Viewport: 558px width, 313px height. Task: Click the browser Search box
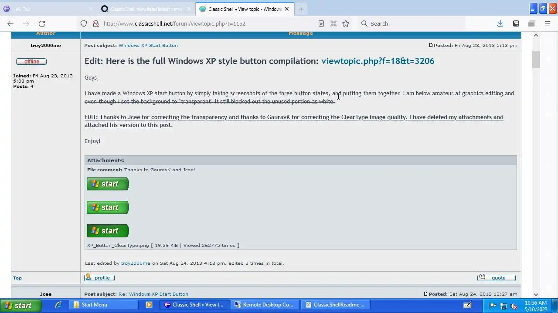click(412, 23)
